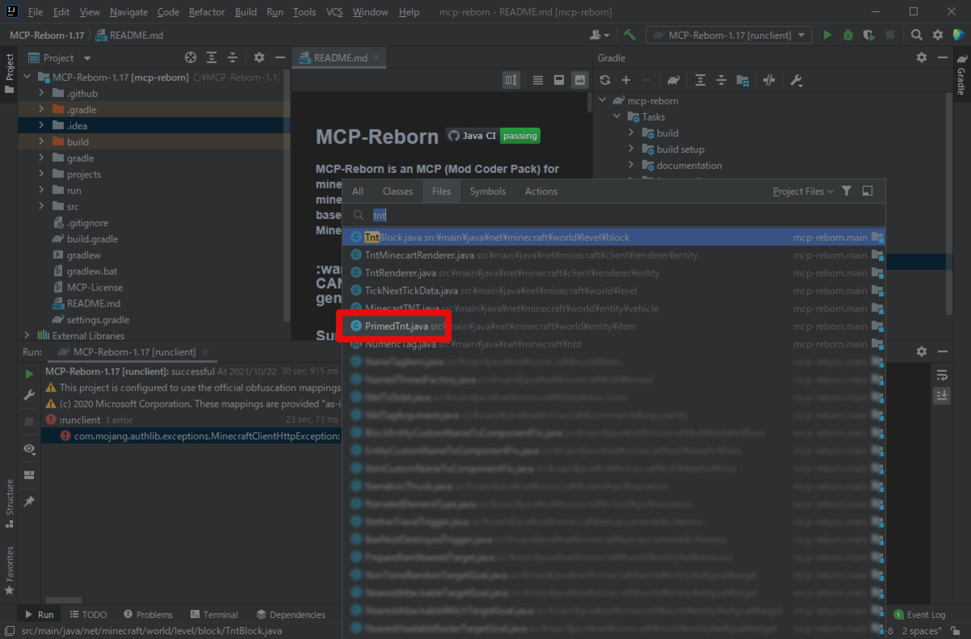Screen dimensions: 971x639
Task: Click the Run with Coverage shield icon
Action: point(869,35)
